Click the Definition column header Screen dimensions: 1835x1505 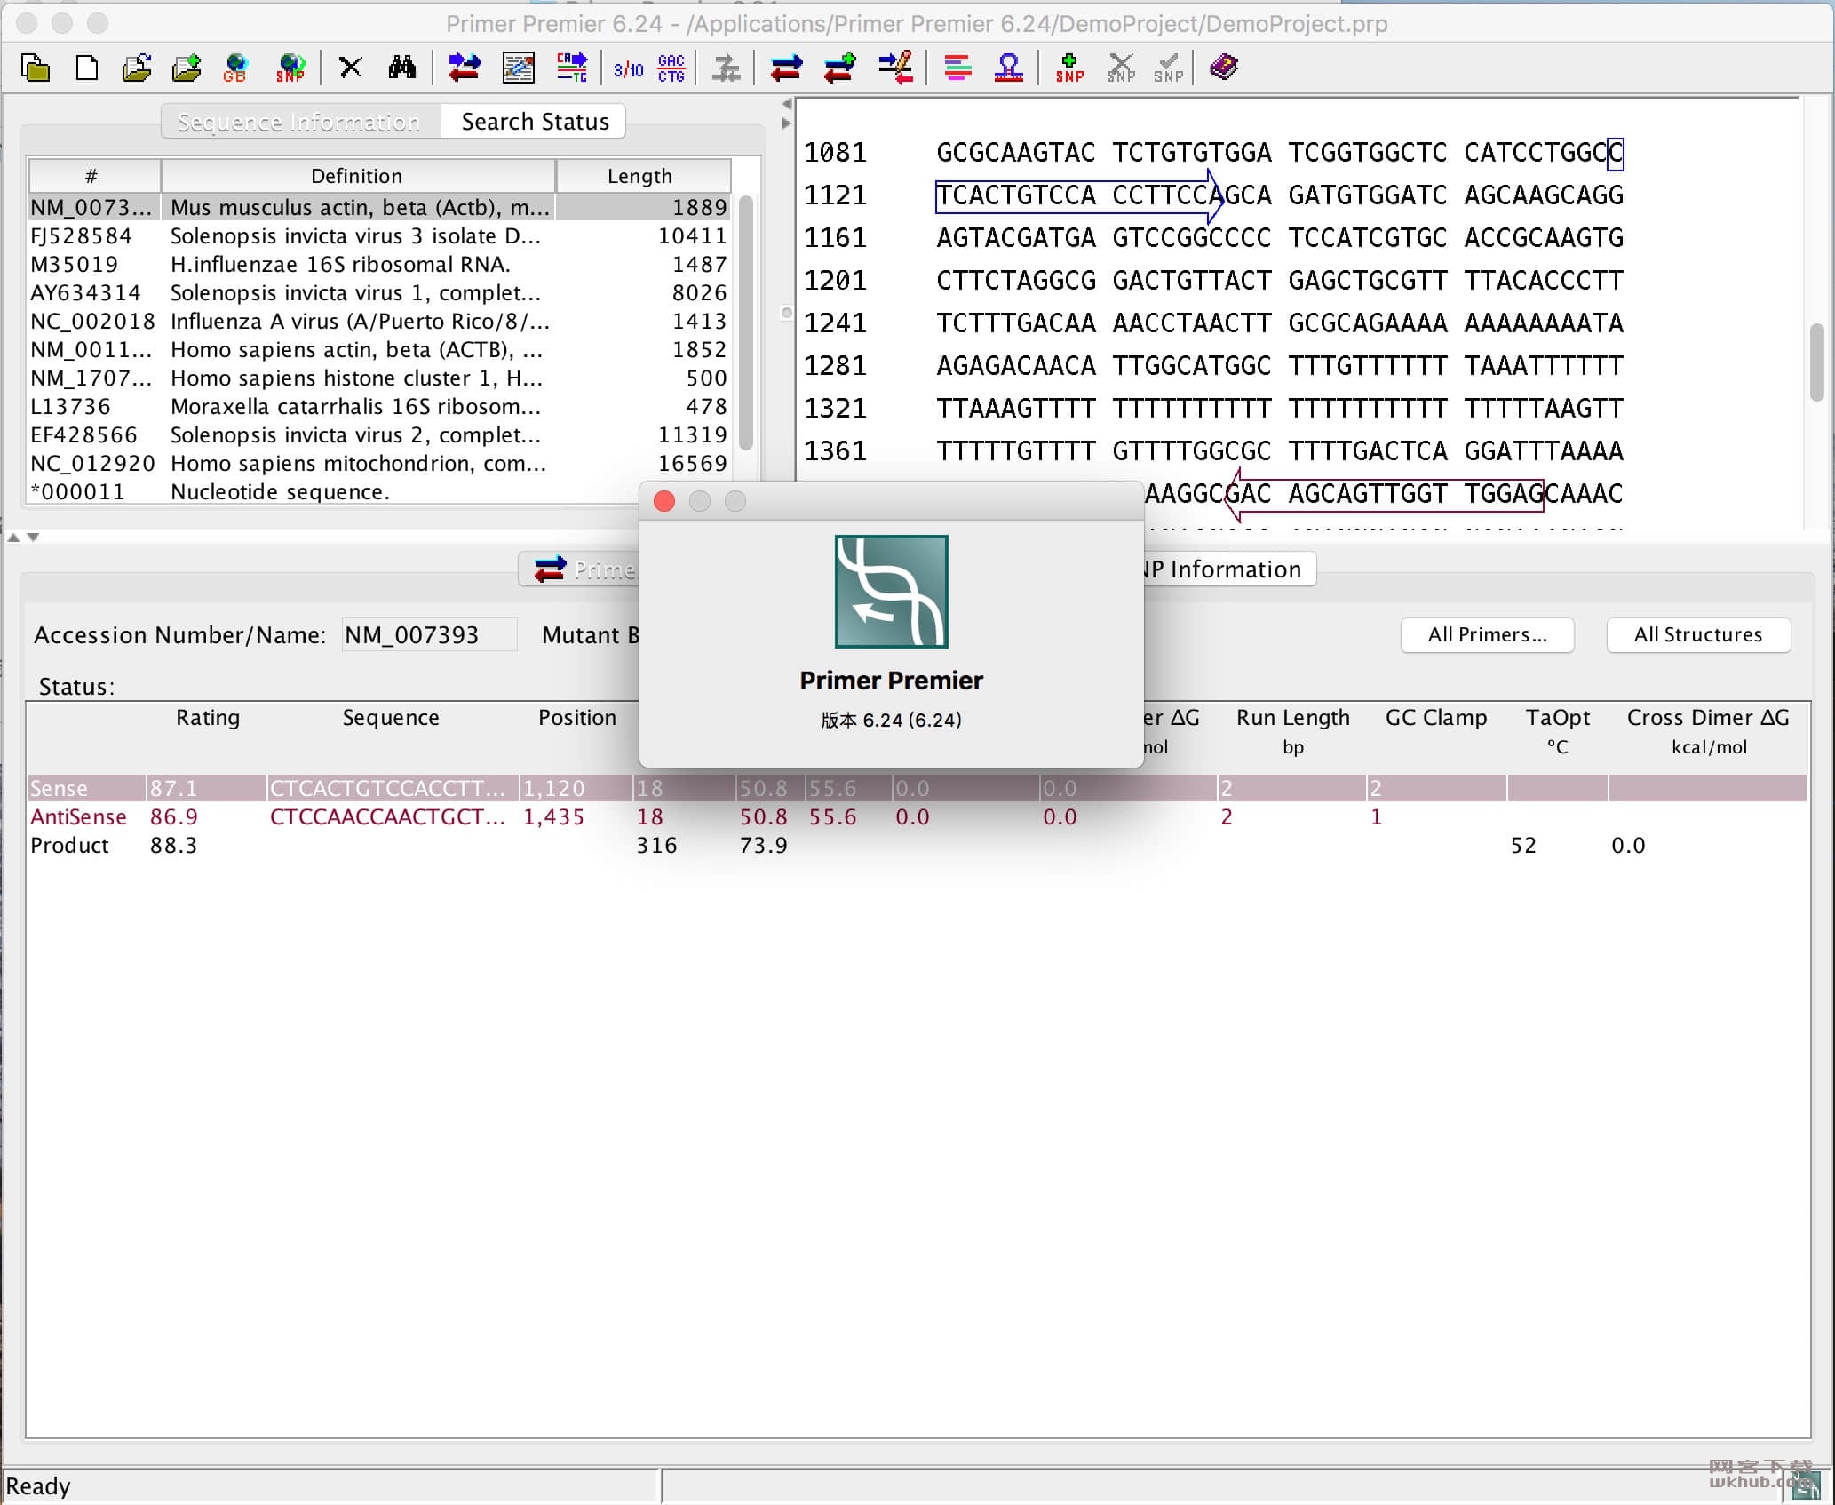357,176
